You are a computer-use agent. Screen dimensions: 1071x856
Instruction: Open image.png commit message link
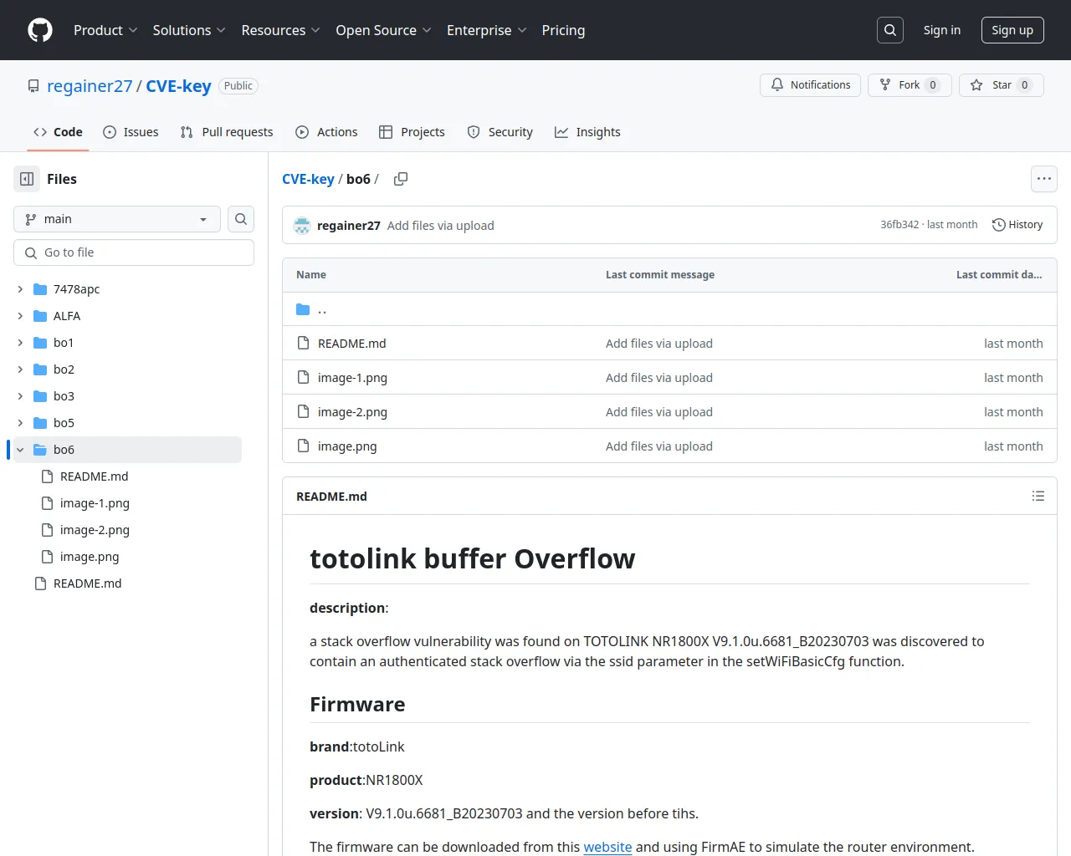(x=659, y=446)
